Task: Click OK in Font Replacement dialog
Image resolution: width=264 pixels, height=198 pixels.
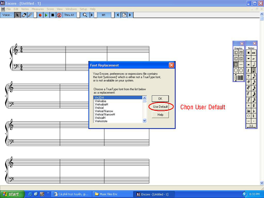Action: 160,99
